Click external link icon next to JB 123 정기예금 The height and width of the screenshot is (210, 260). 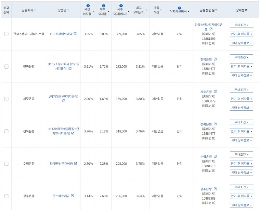click(70, 68)
